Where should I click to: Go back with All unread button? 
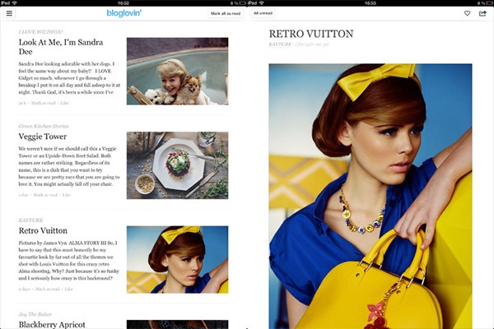tap(263, 13)
